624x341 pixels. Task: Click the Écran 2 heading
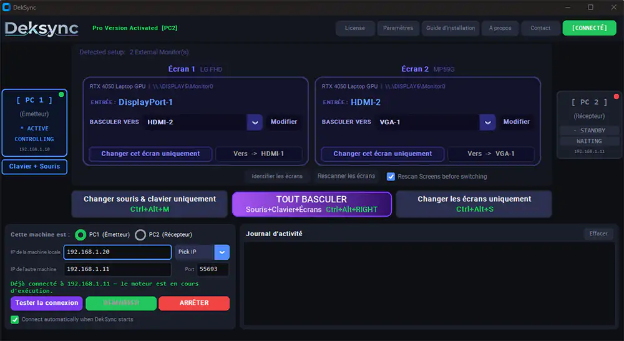coord(415,69)
